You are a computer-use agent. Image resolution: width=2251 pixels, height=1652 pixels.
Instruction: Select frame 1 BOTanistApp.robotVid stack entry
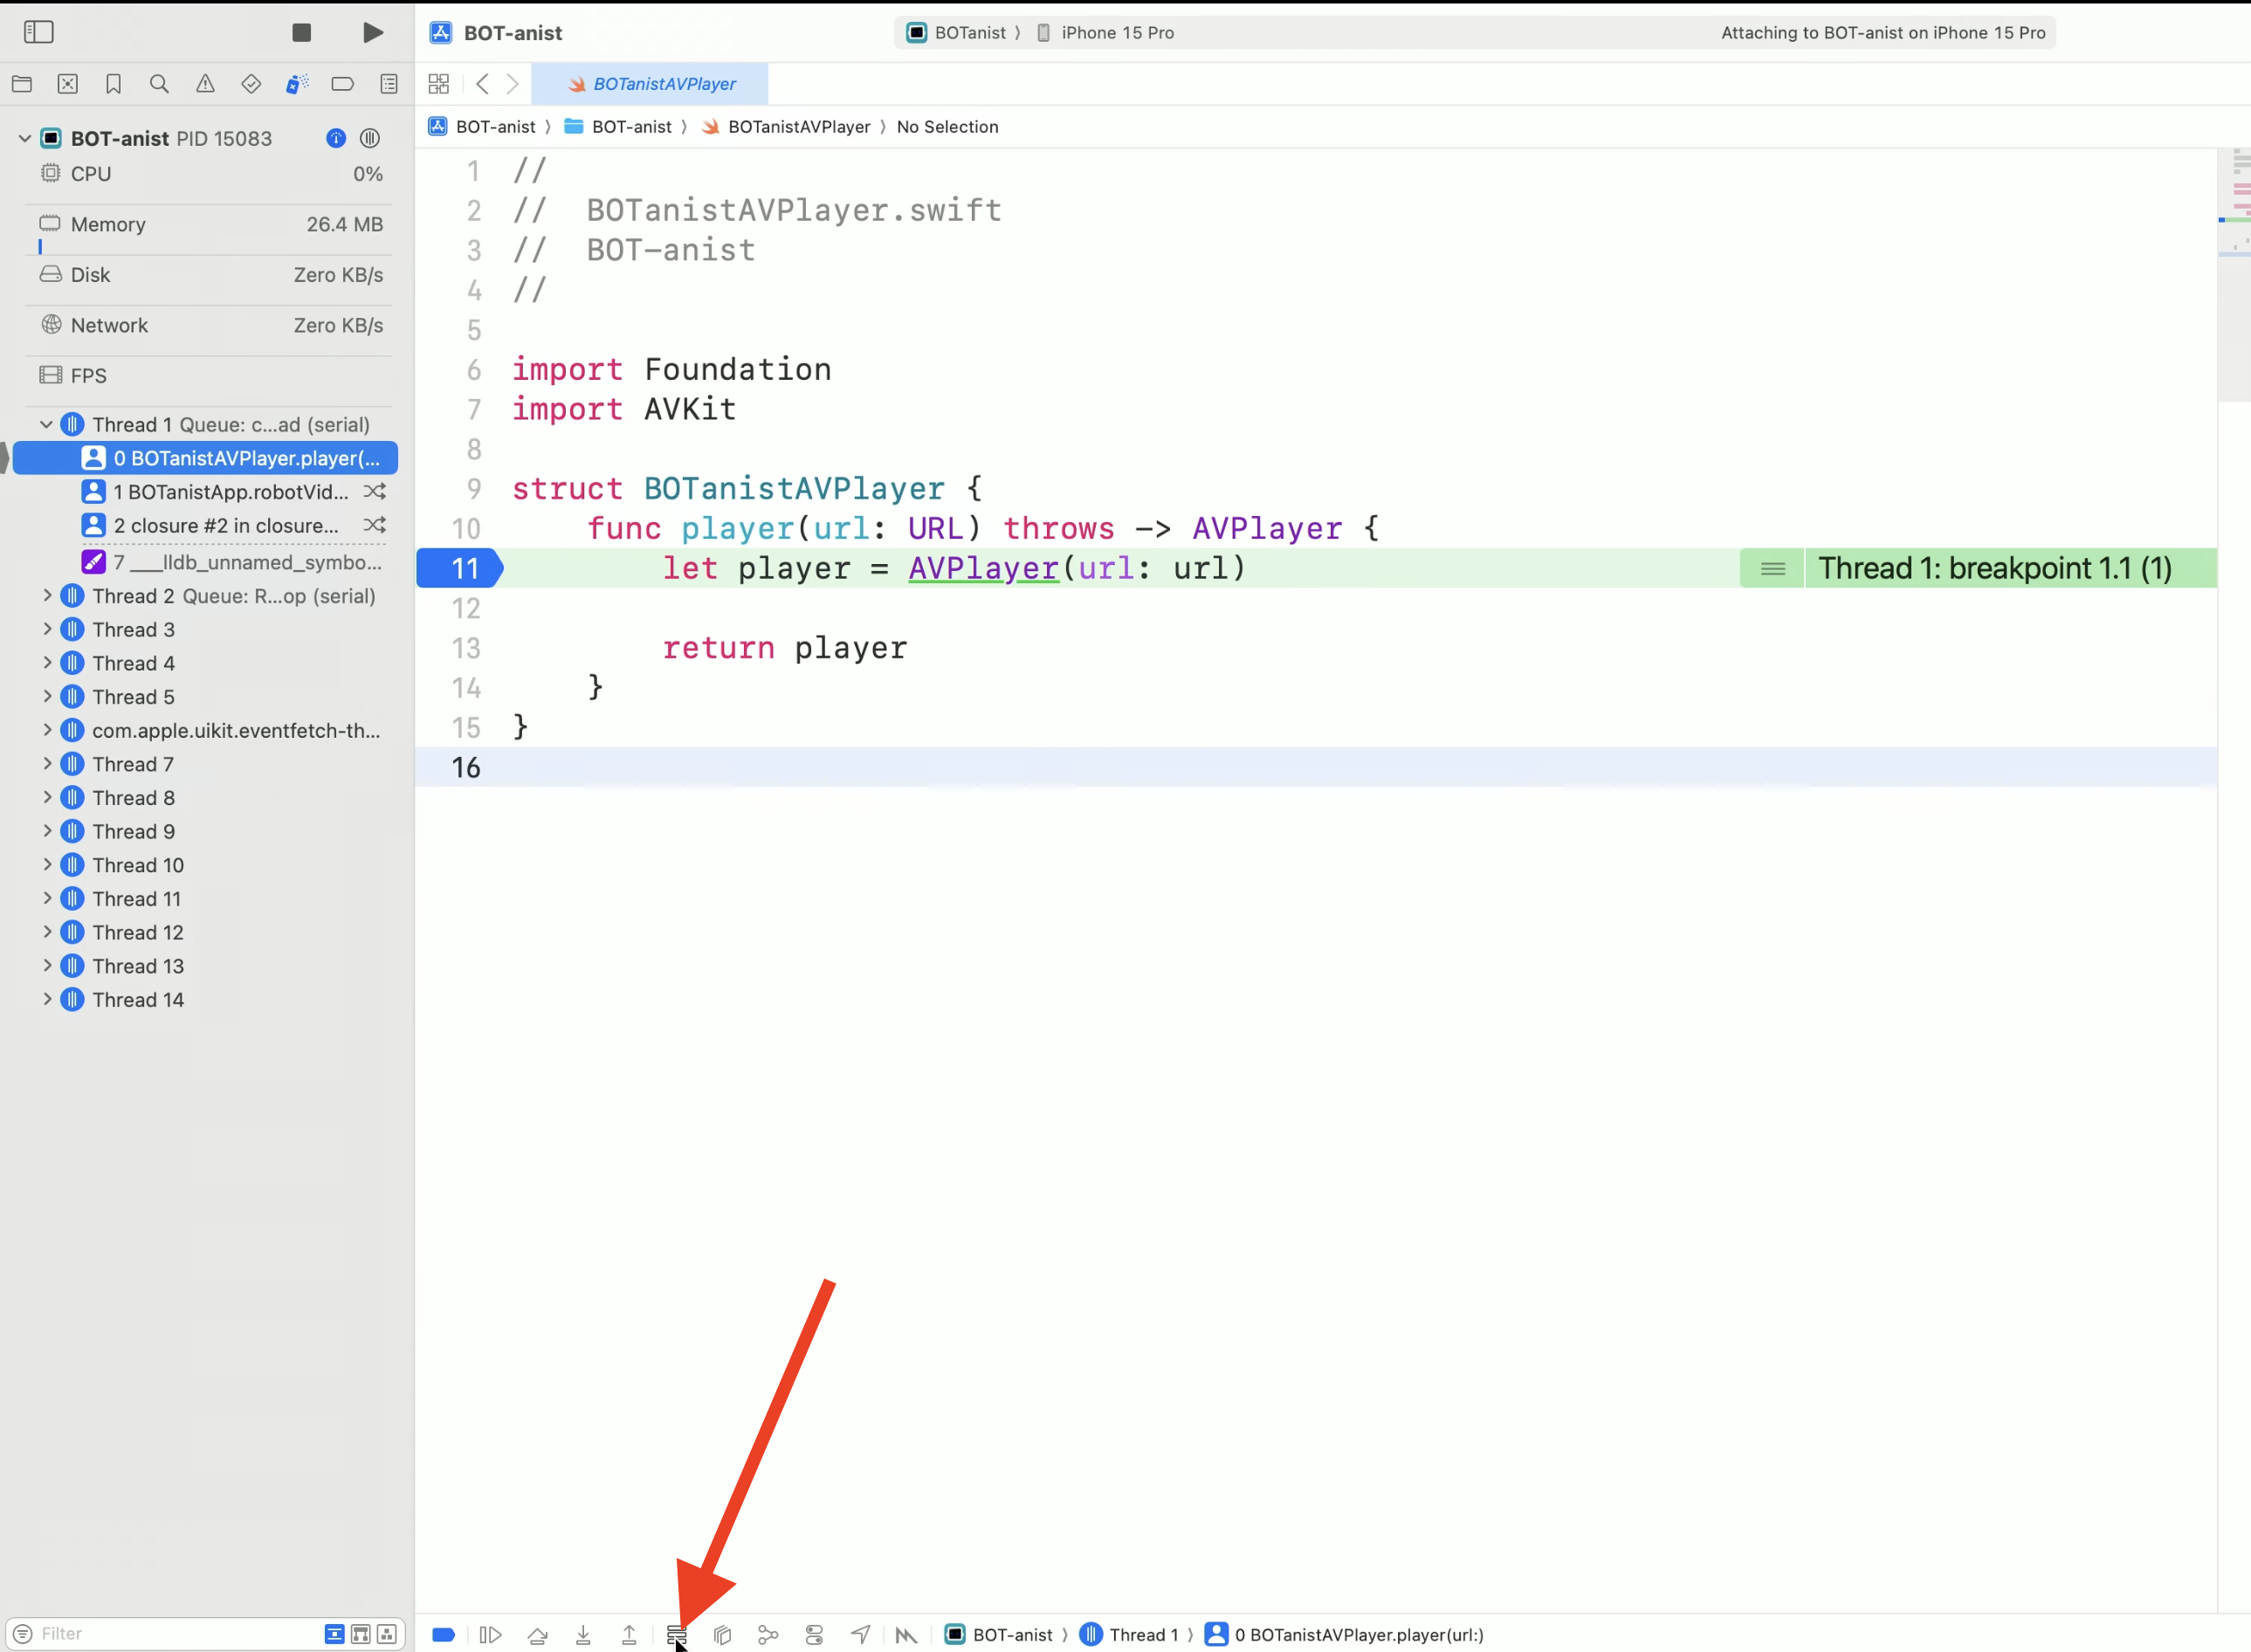pos(230,492)
